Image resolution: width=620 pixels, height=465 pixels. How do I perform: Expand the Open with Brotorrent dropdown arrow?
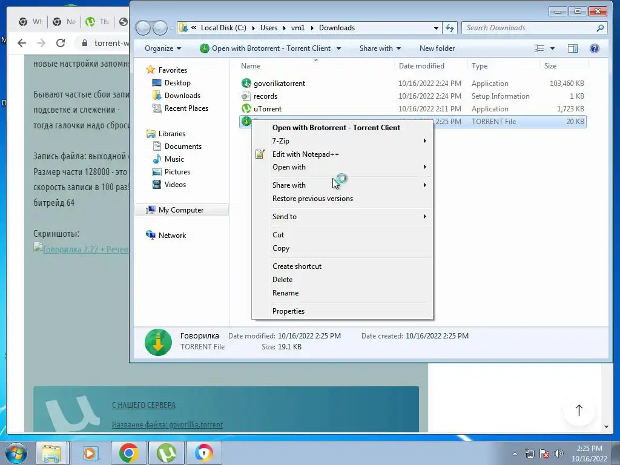339,48
